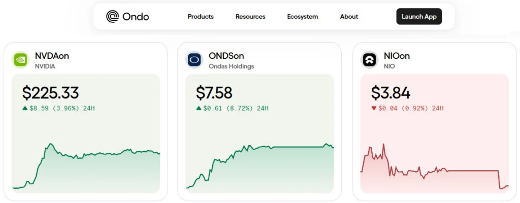Open the Resources menu

[x=250, y=17]
